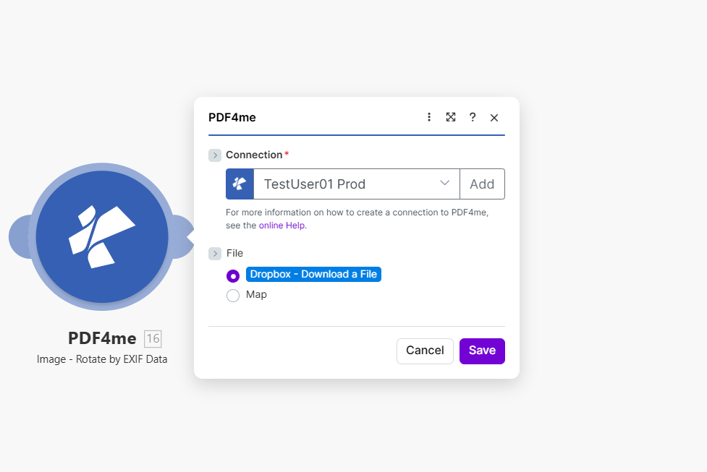This screenshot has height=472, width=707.
Task: Open the three-dot options menu in dialog
Action: [429, 117]
